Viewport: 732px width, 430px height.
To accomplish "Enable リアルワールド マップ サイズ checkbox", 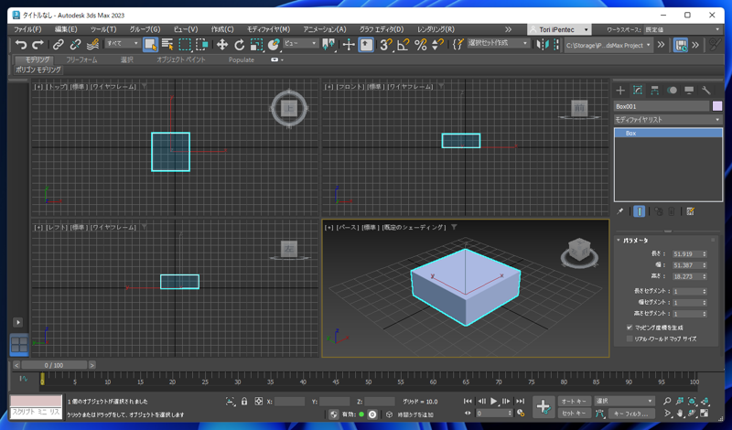I will [x=630, y=339].
